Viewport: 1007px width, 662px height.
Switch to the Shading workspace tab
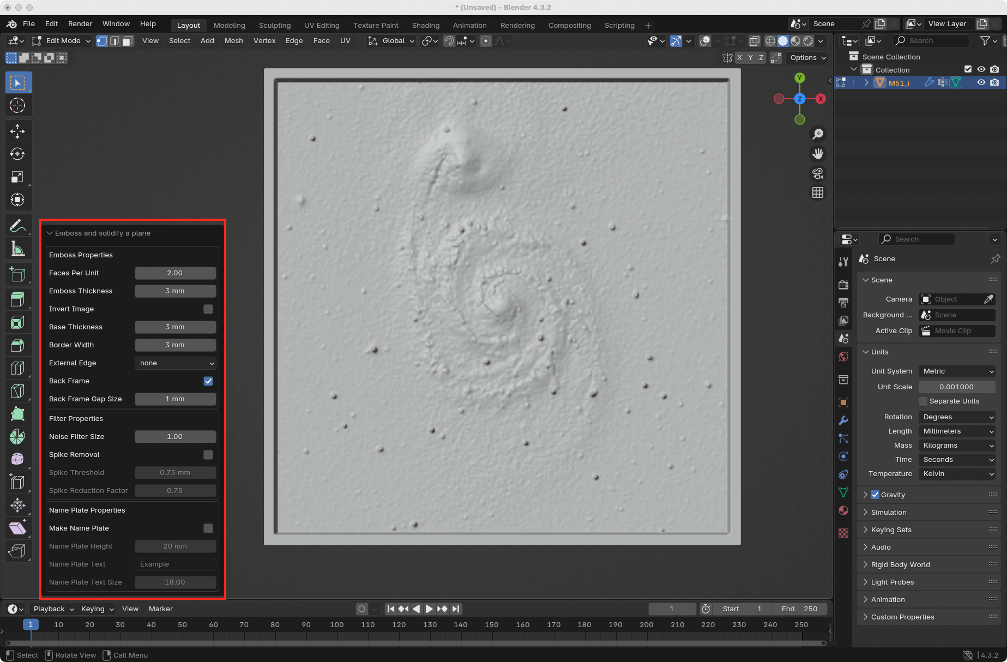(x=425, y=25)
